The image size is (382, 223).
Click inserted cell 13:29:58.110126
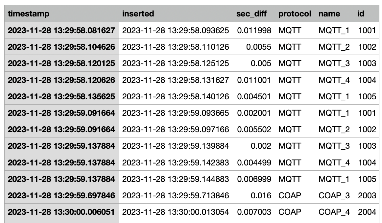point(176,47)
